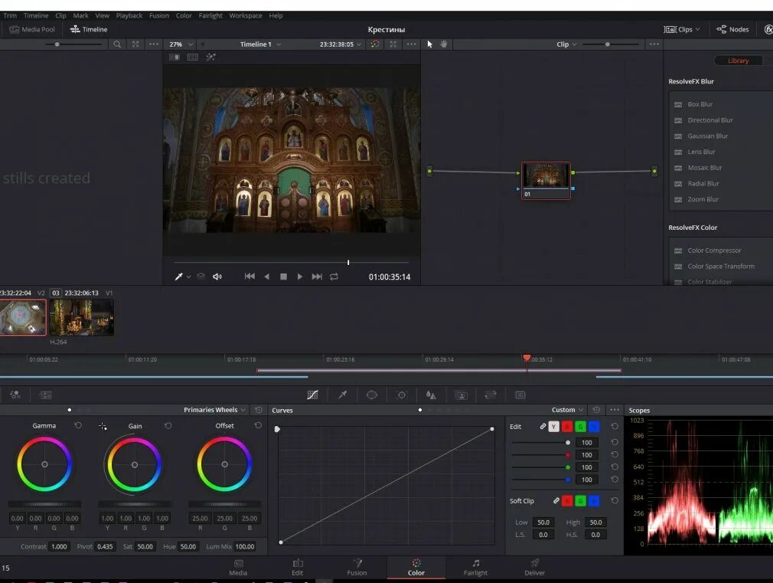The width and height of the screenshot is (773, 583).
Task: Toggle Soft Clip red channel
Action: click(567, 501)
